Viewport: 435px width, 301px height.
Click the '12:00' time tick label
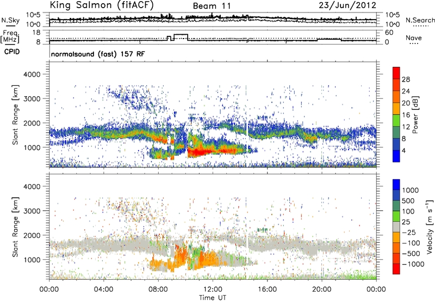[213, 290]
